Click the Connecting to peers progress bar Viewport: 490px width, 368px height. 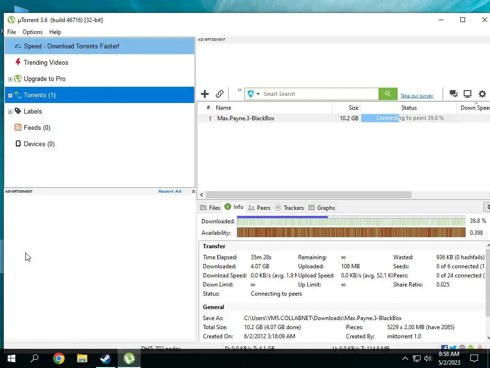coord(409,118)
